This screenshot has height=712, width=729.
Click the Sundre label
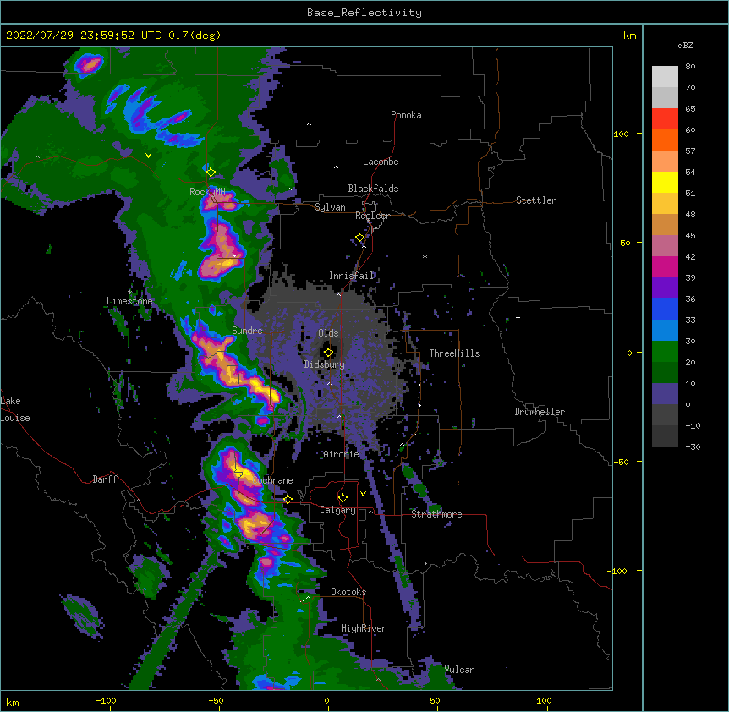[247, 331]
